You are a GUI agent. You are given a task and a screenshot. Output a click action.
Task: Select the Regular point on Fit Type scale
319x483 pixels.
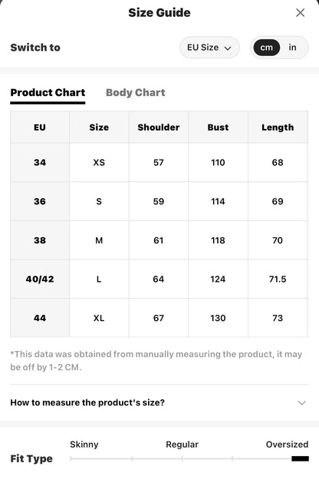pyautogui.click(x=182, y=458)
